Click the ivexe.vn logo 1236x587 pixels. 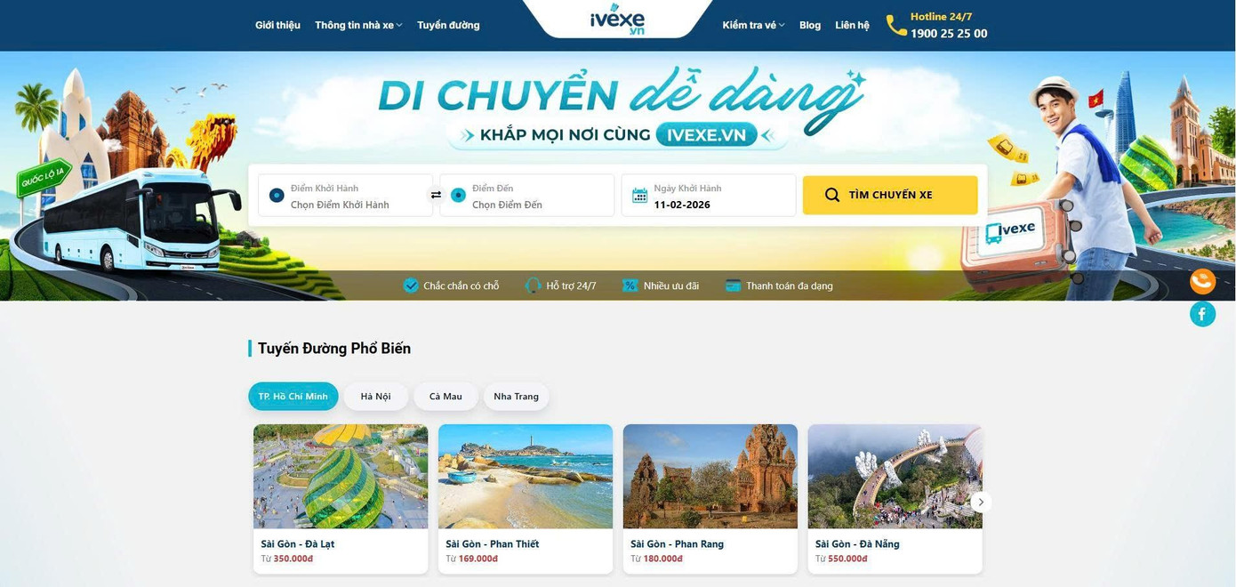point(617,20)
